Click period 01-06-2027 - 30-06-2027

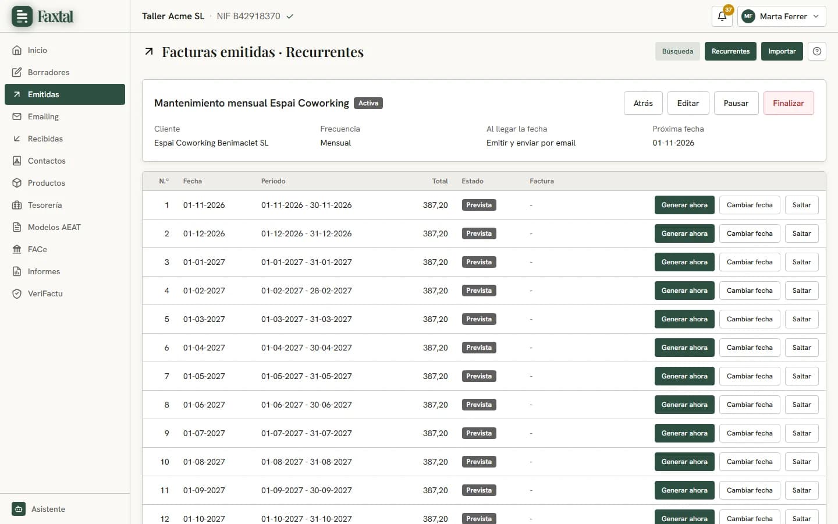(x=307, y=405)
